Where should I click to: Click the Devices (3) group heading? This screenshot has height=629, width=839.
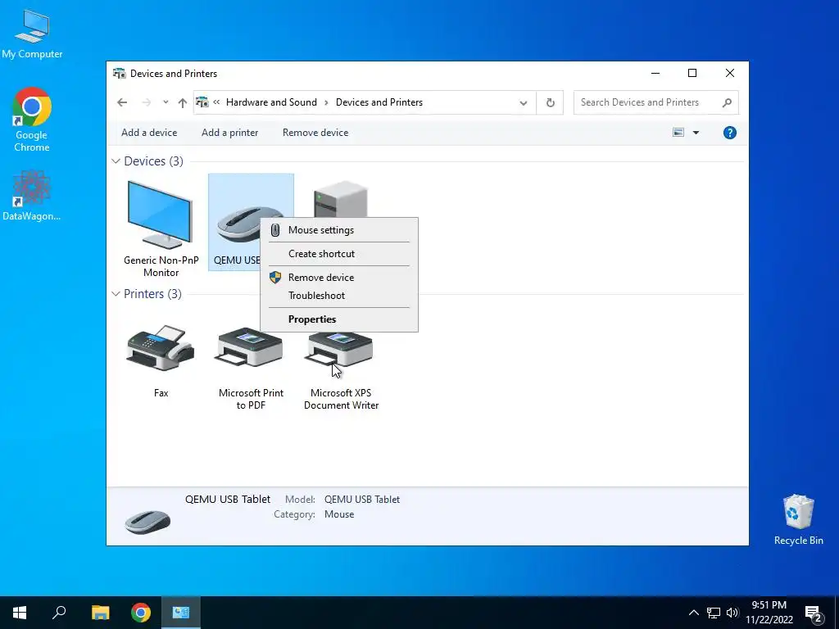tap(153, 161)
